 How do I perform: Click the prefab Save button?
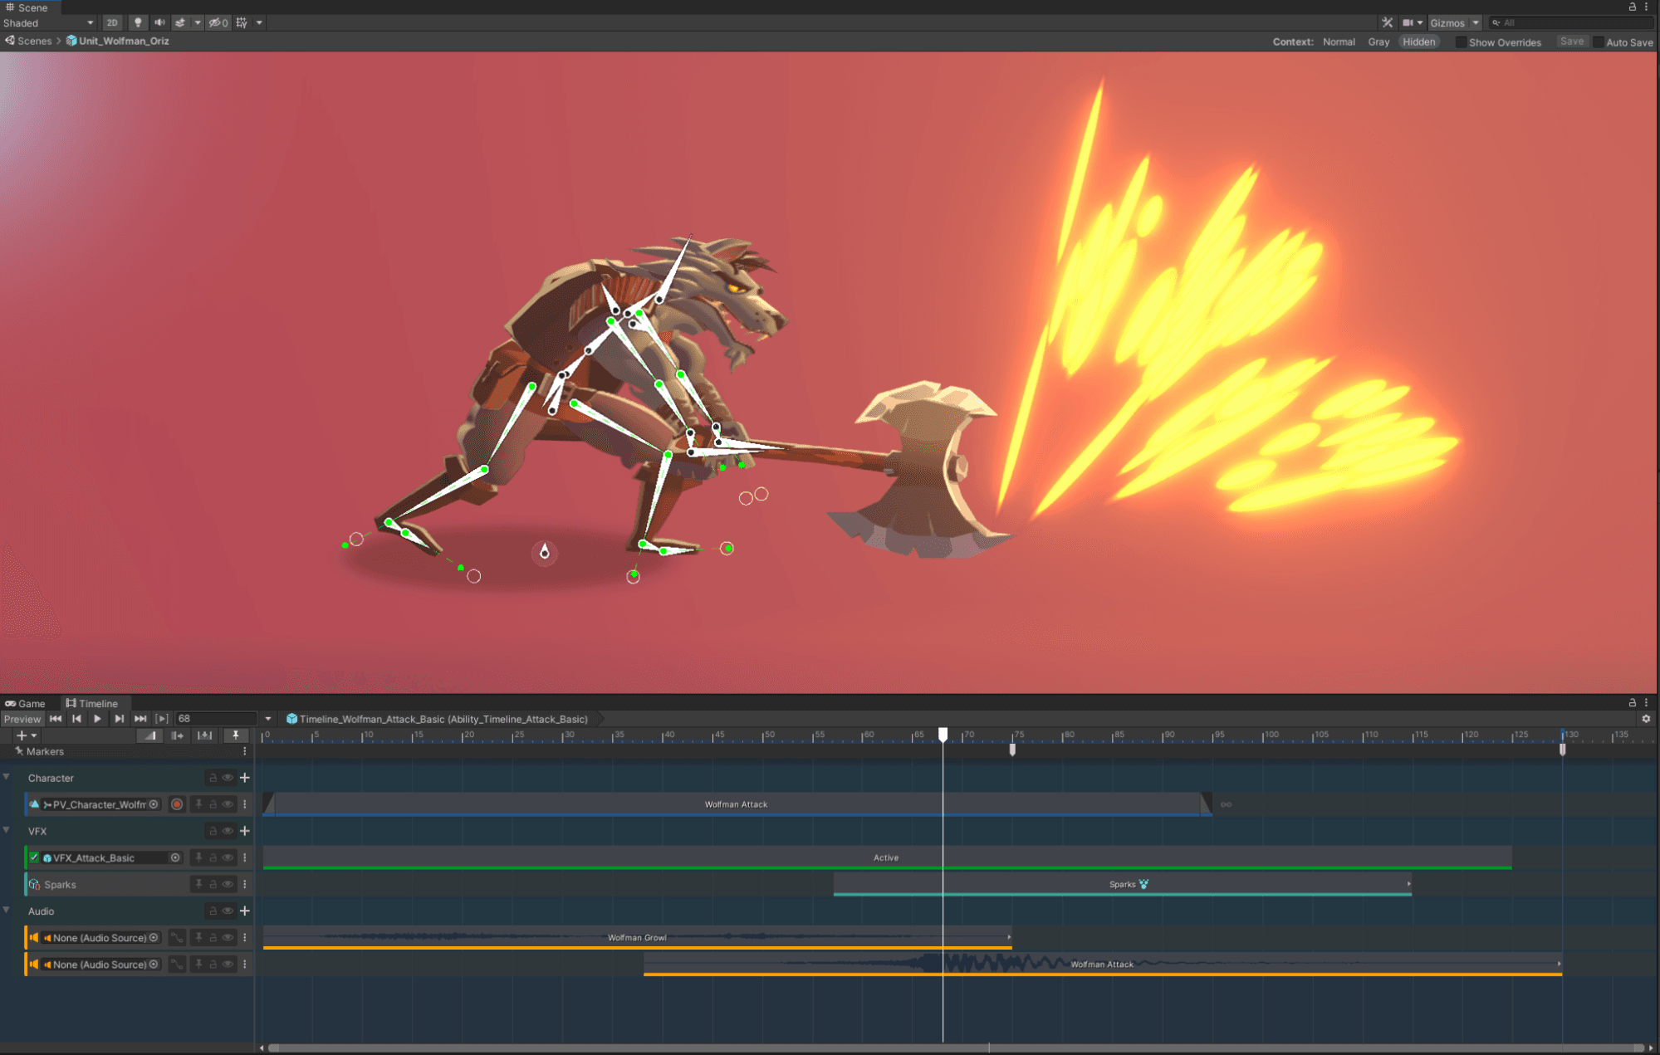click(x=1571, y=42)
